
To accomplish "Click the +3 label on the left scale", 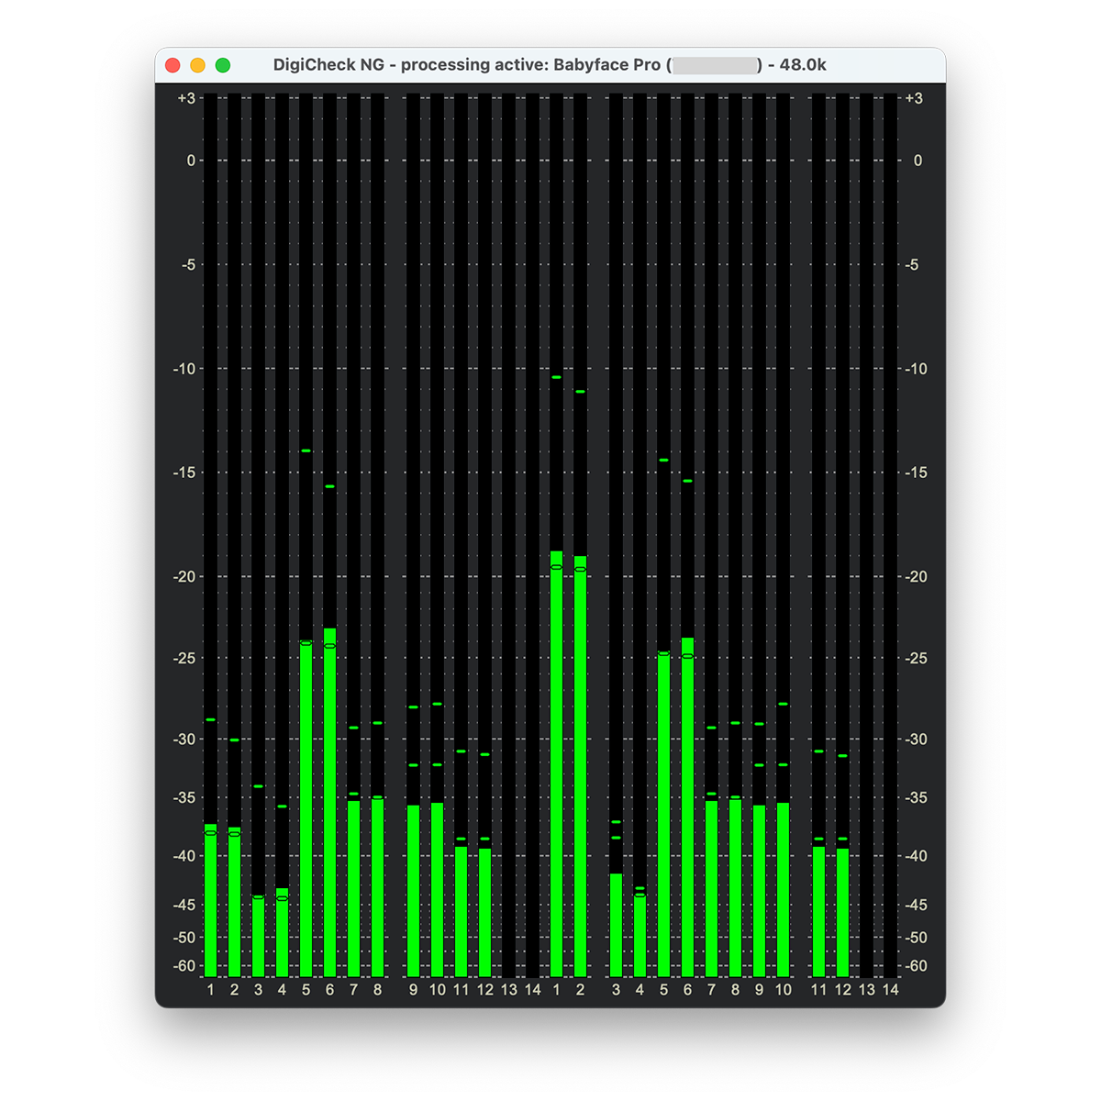I will point(186,98).
